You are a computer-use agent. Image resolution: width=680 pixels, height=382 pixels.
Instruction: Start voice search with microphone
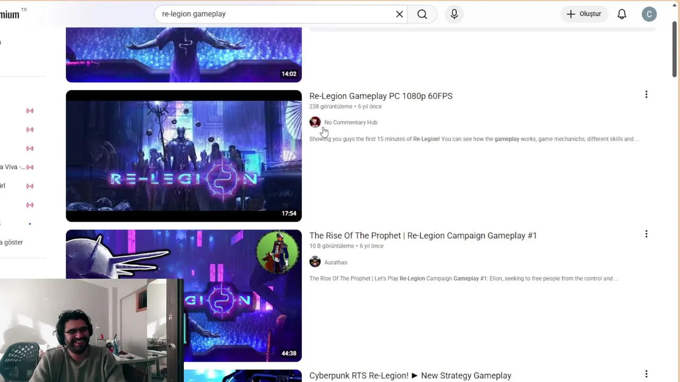click(x=454, y=14)
